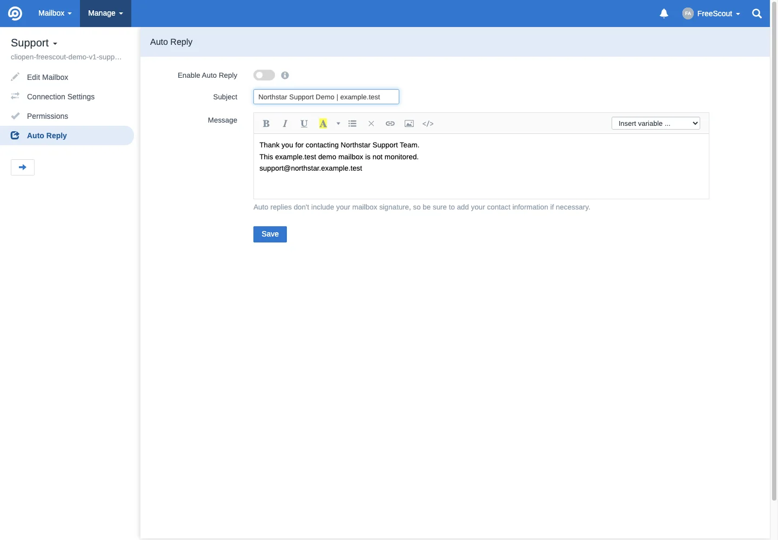Click the Auto Reply sidebar icon
Viewport: 778px width, 540px height.
click(x=15, y=136)
